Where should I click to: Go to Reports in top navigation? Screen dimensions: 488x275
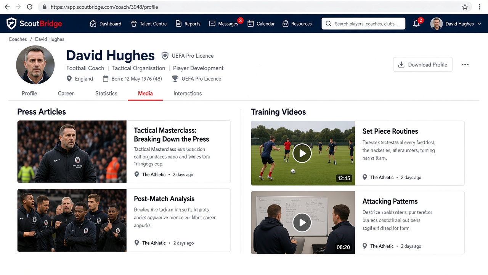pyautogui.click(x=188, y=24)
